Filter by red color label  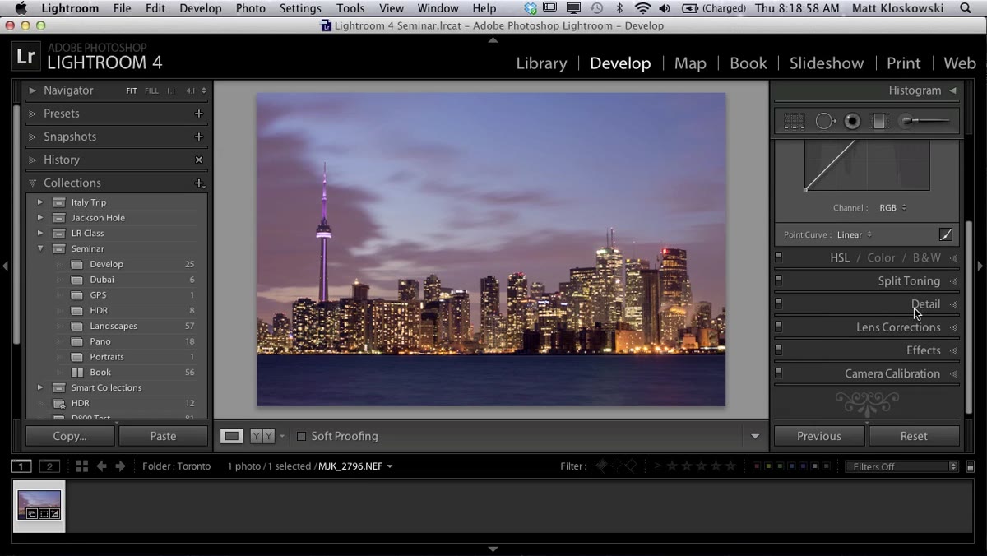pos(756,466)
